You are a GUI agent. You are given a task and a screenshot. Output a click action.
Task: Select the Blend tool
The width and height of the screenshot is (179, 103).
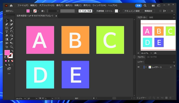pyautogui.click(x=11, y=43)
